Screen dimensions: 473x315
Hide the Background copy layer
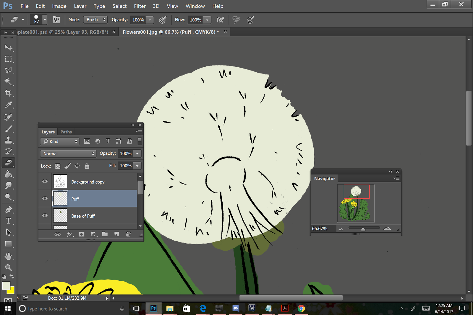tap(45, 181)
